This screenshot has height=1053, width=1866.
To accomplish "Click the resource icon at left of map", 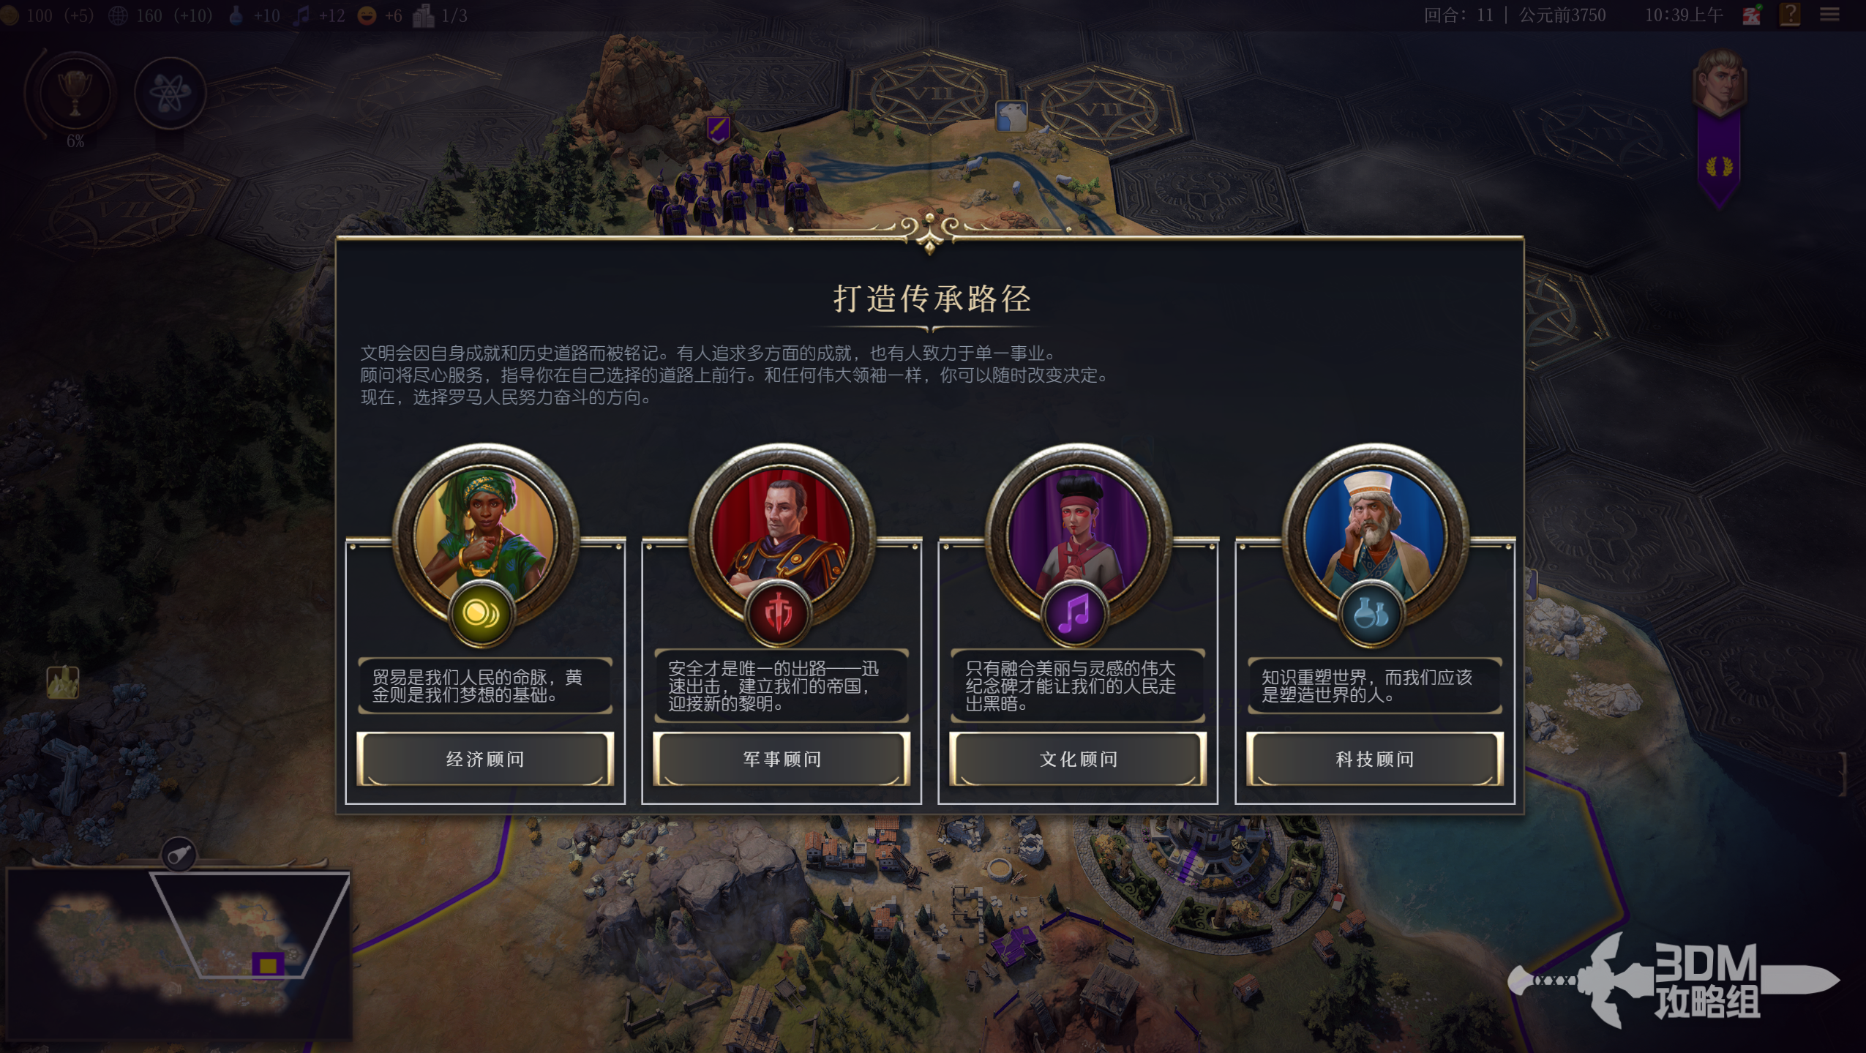I will click(x=63, y=682).
